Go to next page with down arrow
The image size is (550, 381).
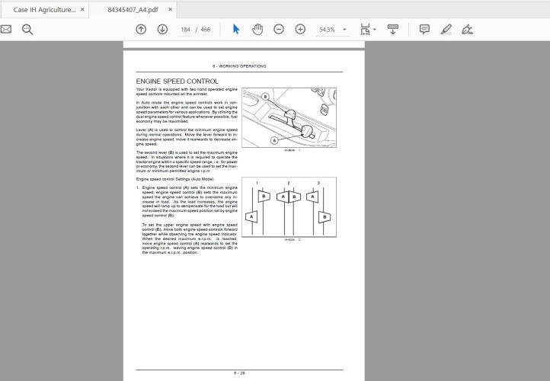[x=162, y=29]
